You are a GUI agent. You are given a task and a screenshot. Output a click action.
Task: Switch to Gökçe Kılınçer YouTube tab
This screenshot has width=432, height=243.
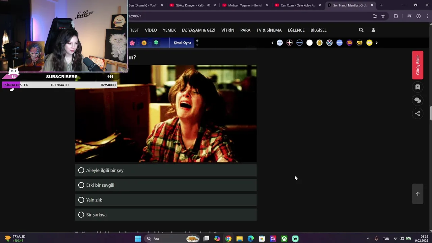[x=192, y=5]
